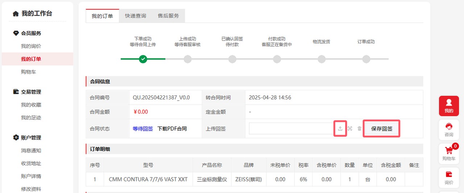Viewport: 464px width, 193px height.
Task: Click the 上传回签 file input field
Action: coord(291,128)
